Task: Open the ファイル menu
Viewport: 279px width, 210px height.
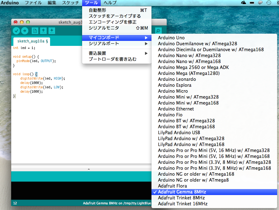Action: [33, 3]
